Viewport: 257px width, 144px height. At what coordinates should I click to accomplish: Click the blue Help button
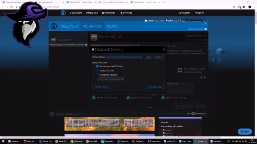[245, 132]
